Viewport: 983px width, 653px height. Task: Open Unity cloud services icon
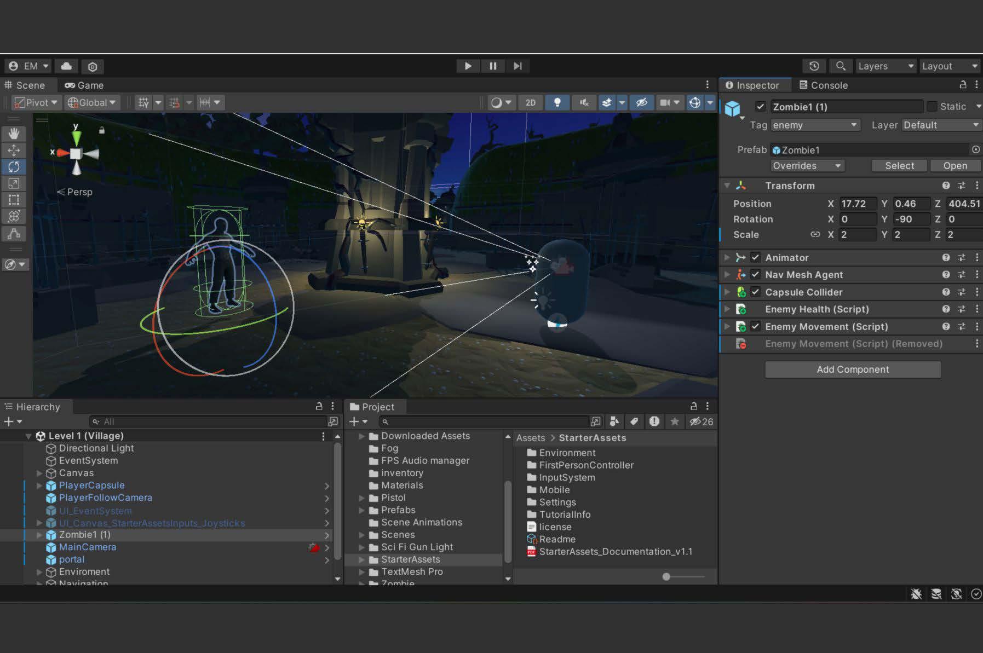tap(66, 66)
